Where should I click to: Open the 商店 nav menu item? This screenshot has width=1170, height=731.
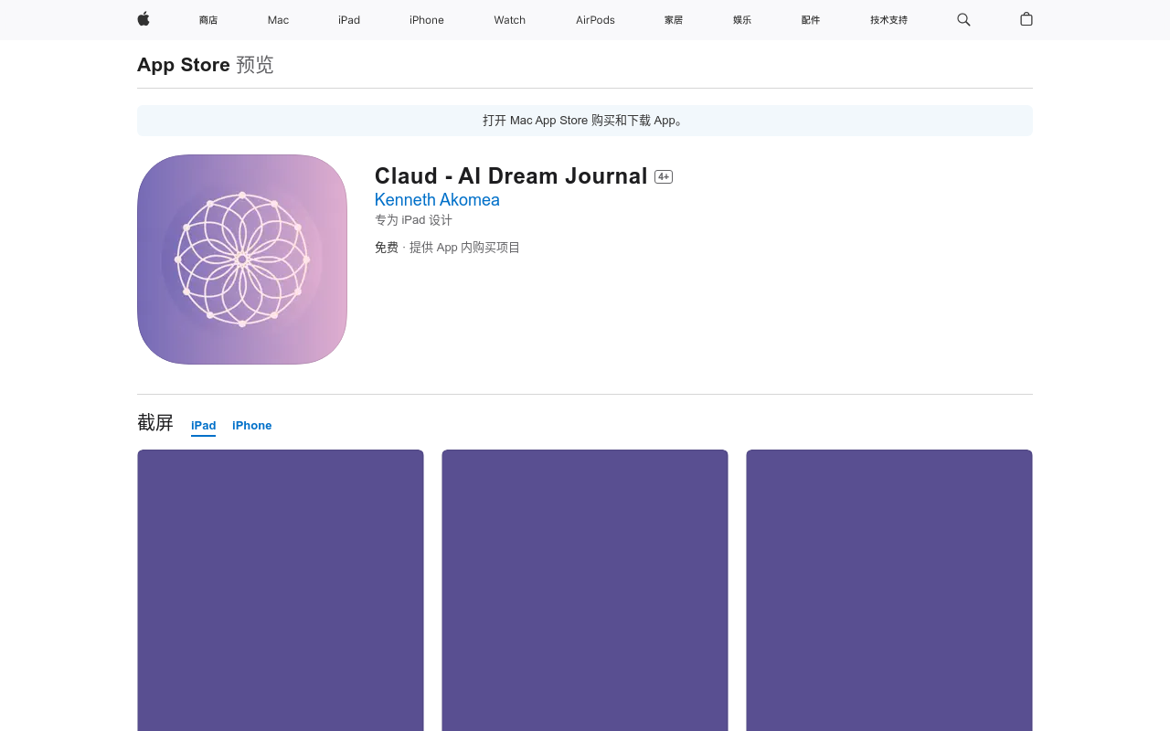pyautogui.click(x=208, y=20)
